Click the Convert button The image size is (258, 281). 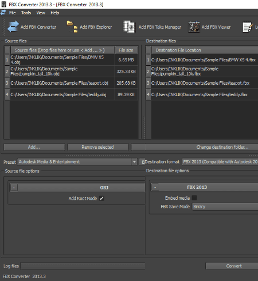point(232,266)
